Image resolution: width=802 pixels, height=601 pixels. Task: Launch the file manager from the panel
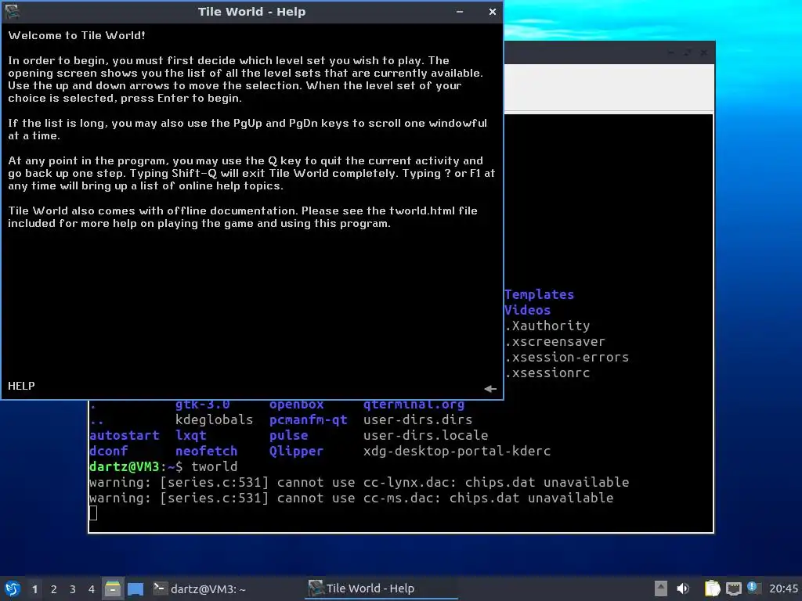coord(113,588)
